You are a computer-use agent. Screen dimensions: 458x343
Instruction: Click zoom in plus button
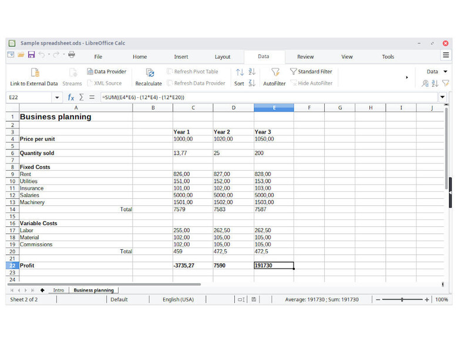click(x=427, y=300)
